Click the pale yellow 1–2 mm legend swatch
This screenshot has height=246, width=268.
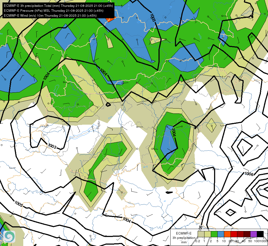point(208,234)
